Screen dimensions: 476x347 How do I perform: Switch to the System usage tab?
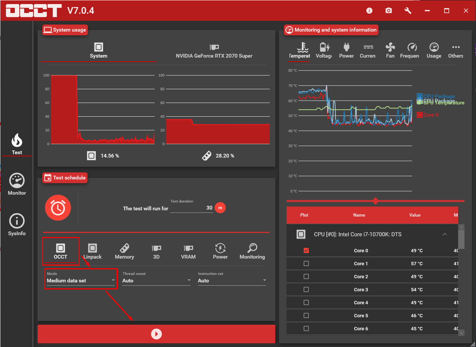[x=98, y=51]
